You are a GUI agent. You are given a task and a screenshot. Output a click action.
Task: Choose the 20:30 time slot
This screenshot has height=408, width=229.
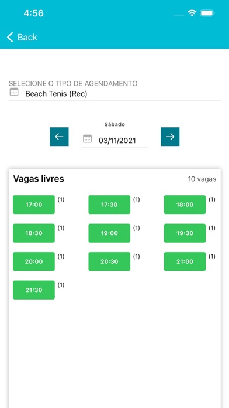point(109,261)
